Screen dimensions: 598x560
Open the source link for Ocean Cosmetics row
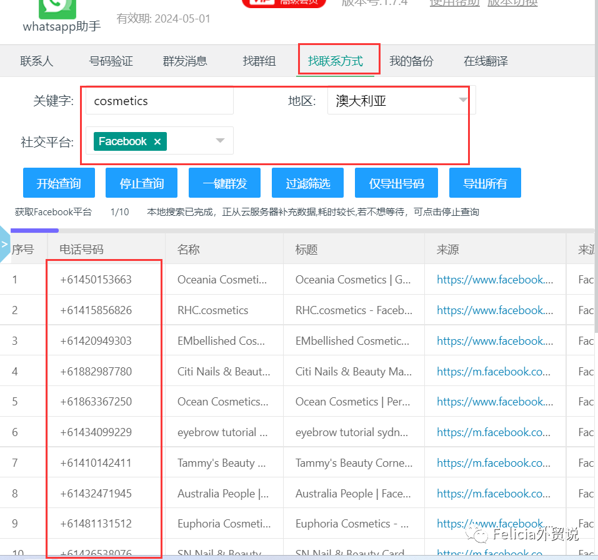coord(495,402)
